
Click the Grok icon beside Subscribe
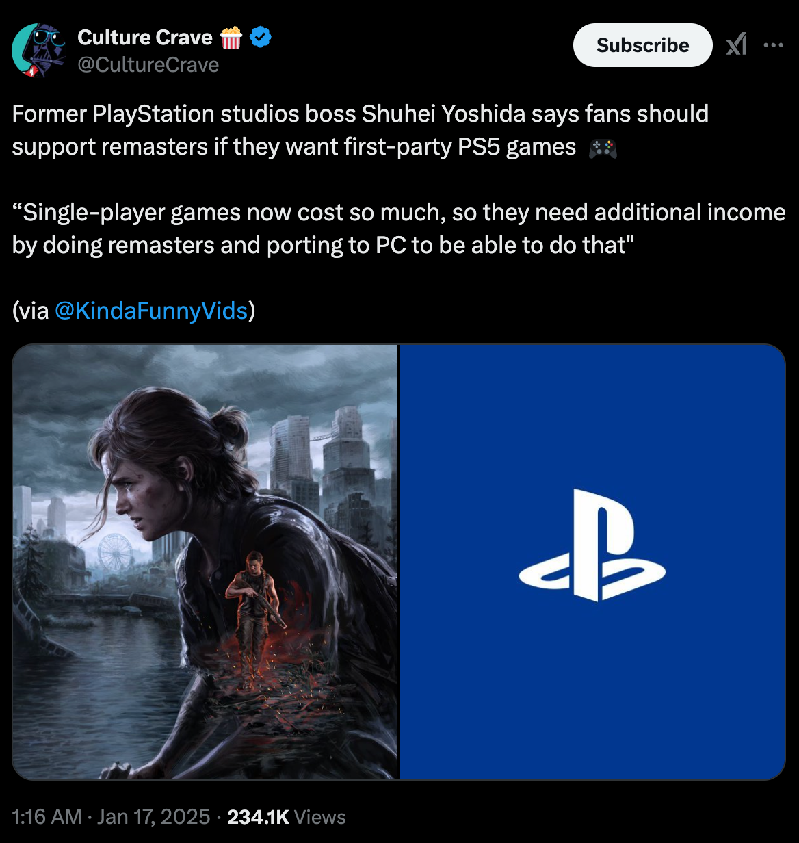click(x=736, y=45)
